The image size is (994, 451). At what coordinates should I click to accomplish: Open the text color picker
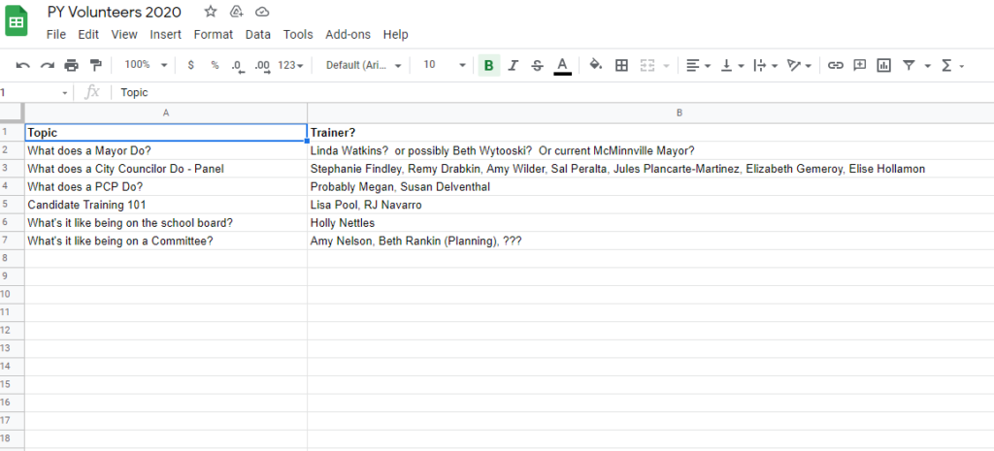[561, 65]
